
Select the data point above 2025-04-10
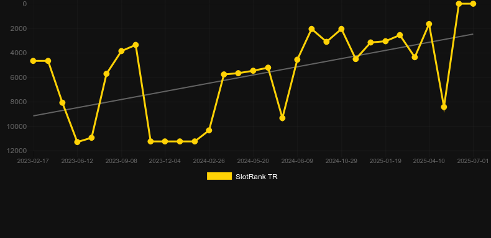click(x=429, y=24)
